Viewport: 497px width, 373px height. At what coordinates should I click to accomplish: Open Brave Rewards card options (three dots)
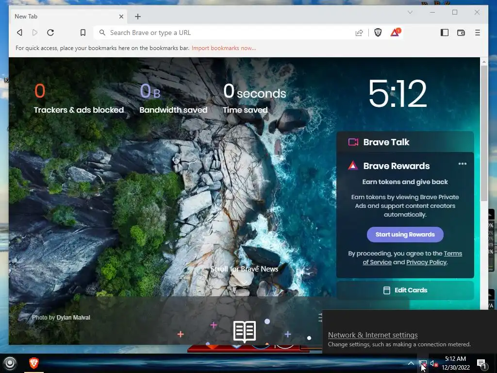tap(463, 164)
